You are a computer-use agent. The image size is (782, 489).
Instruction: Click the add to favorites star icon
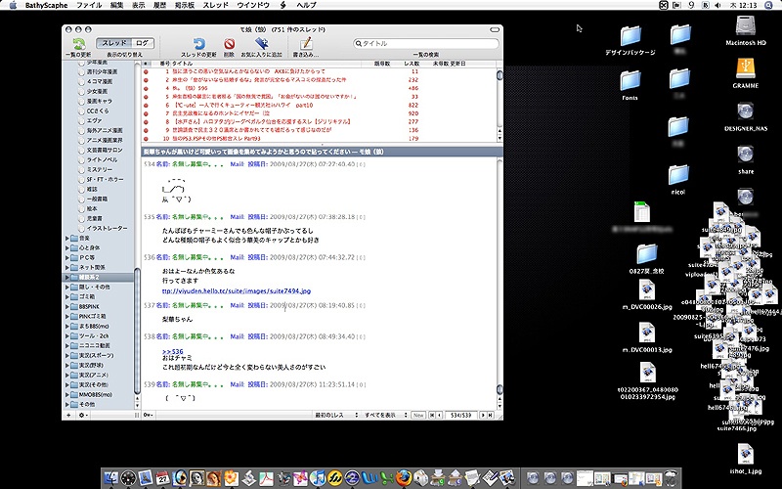coord(261,42)
